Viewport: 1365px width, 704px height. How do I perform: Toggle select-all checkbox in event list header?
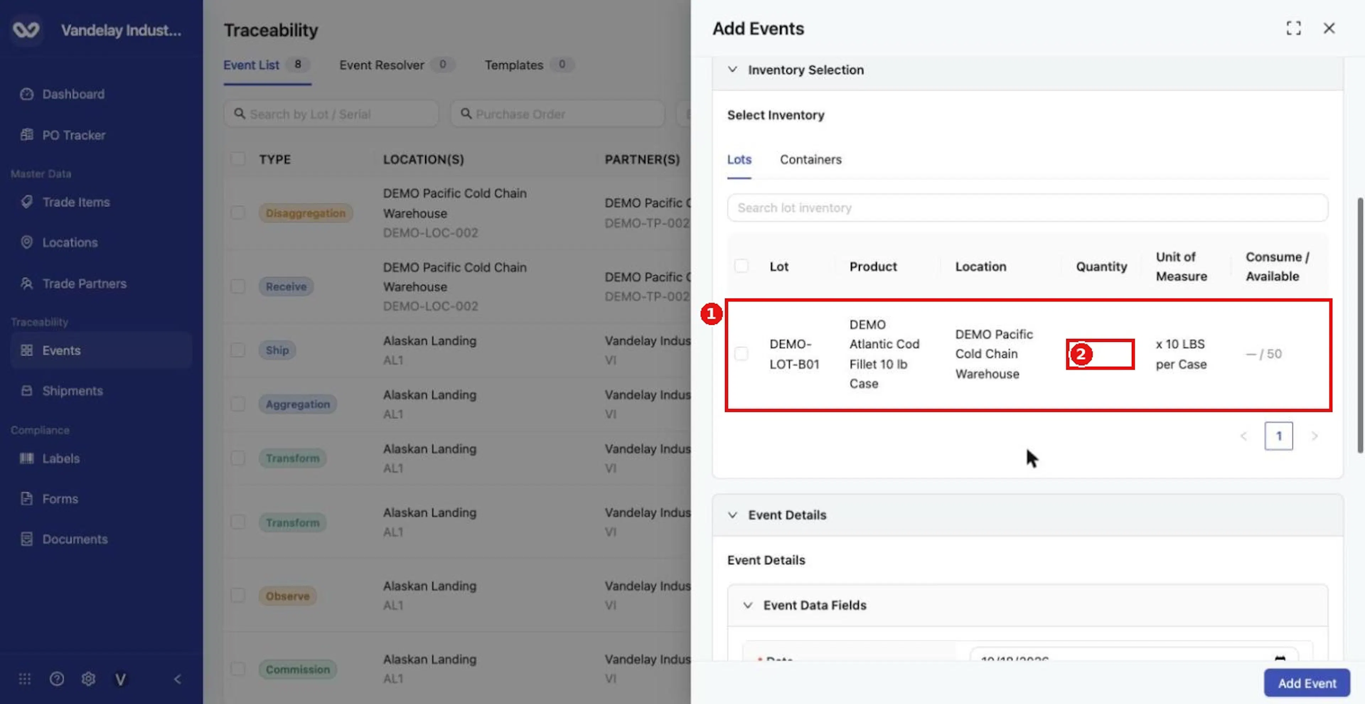pyautogui.click(x=237, y=159)
